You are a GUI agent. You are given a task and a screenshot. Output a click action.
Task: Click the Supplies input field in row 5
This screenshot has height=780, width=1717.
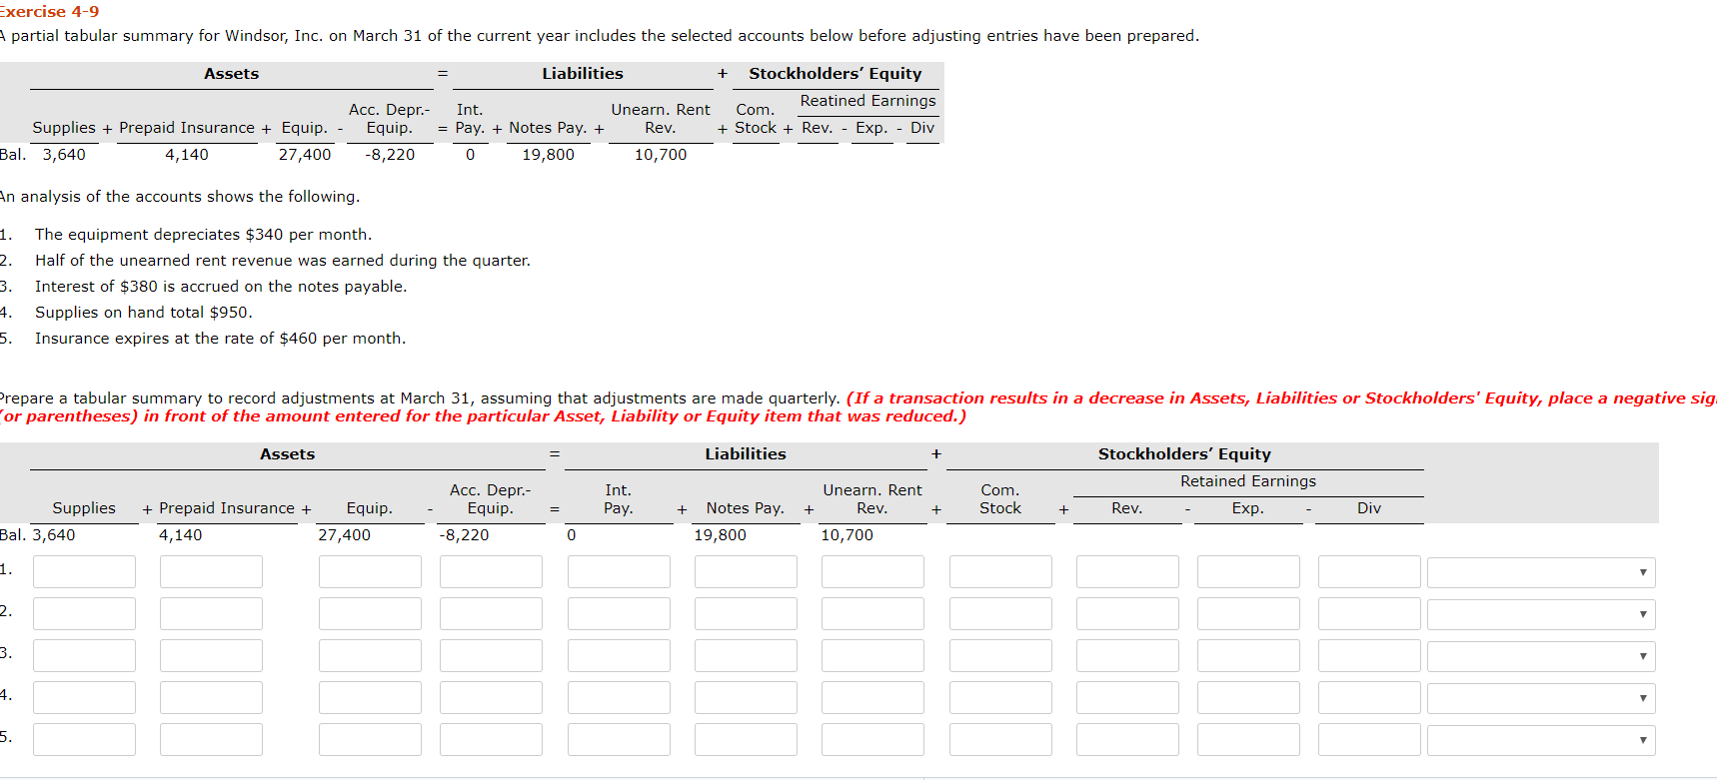(84, 740)
